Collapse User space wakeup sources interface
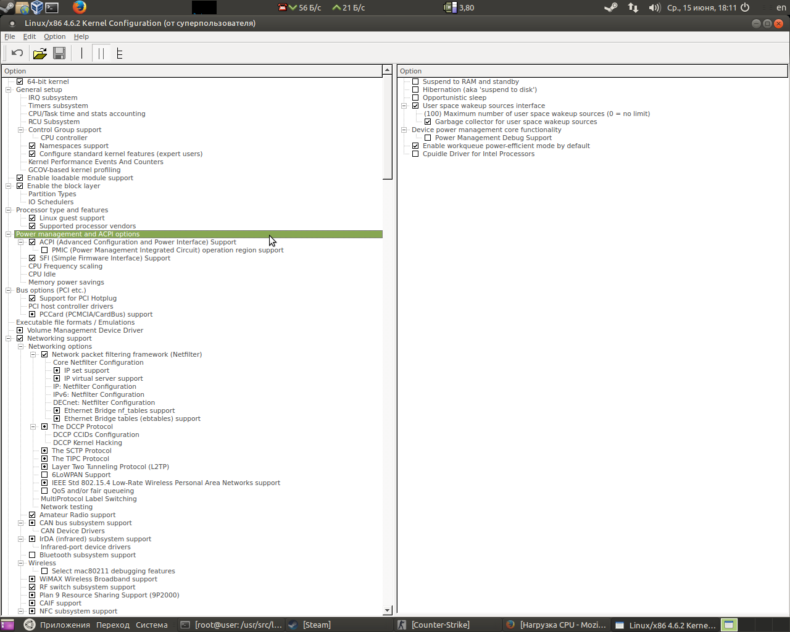 (x=404, y=106)
